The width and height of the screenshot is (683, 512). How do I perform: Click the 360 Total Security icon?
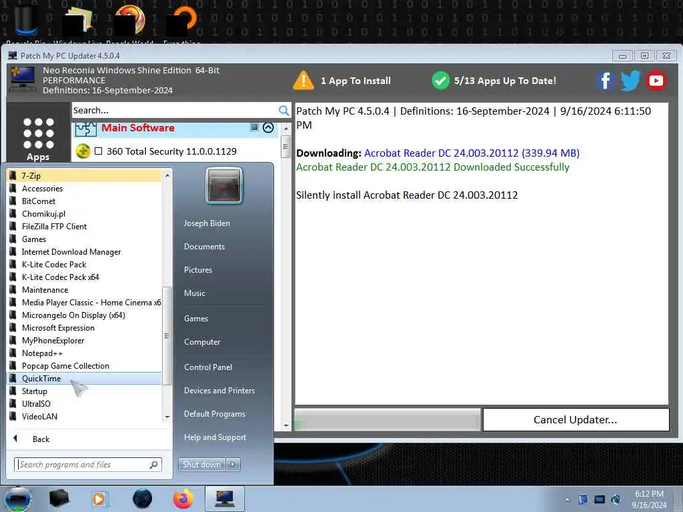tap(83, 151)
